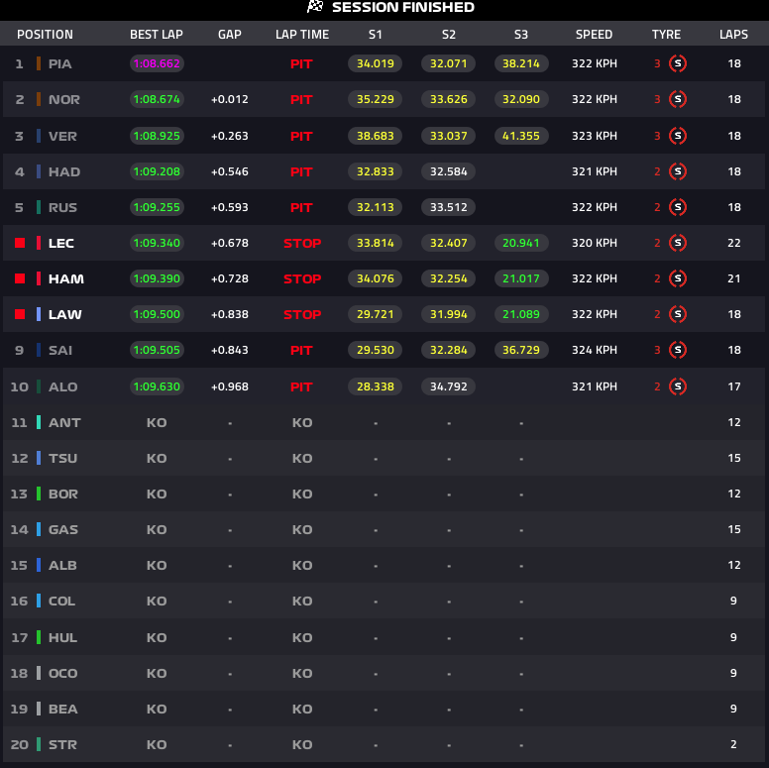Click the orange team color bar next to PIA
Viewport: 769px width, 768px height.
pyautogui.click(x=39, y=63)
